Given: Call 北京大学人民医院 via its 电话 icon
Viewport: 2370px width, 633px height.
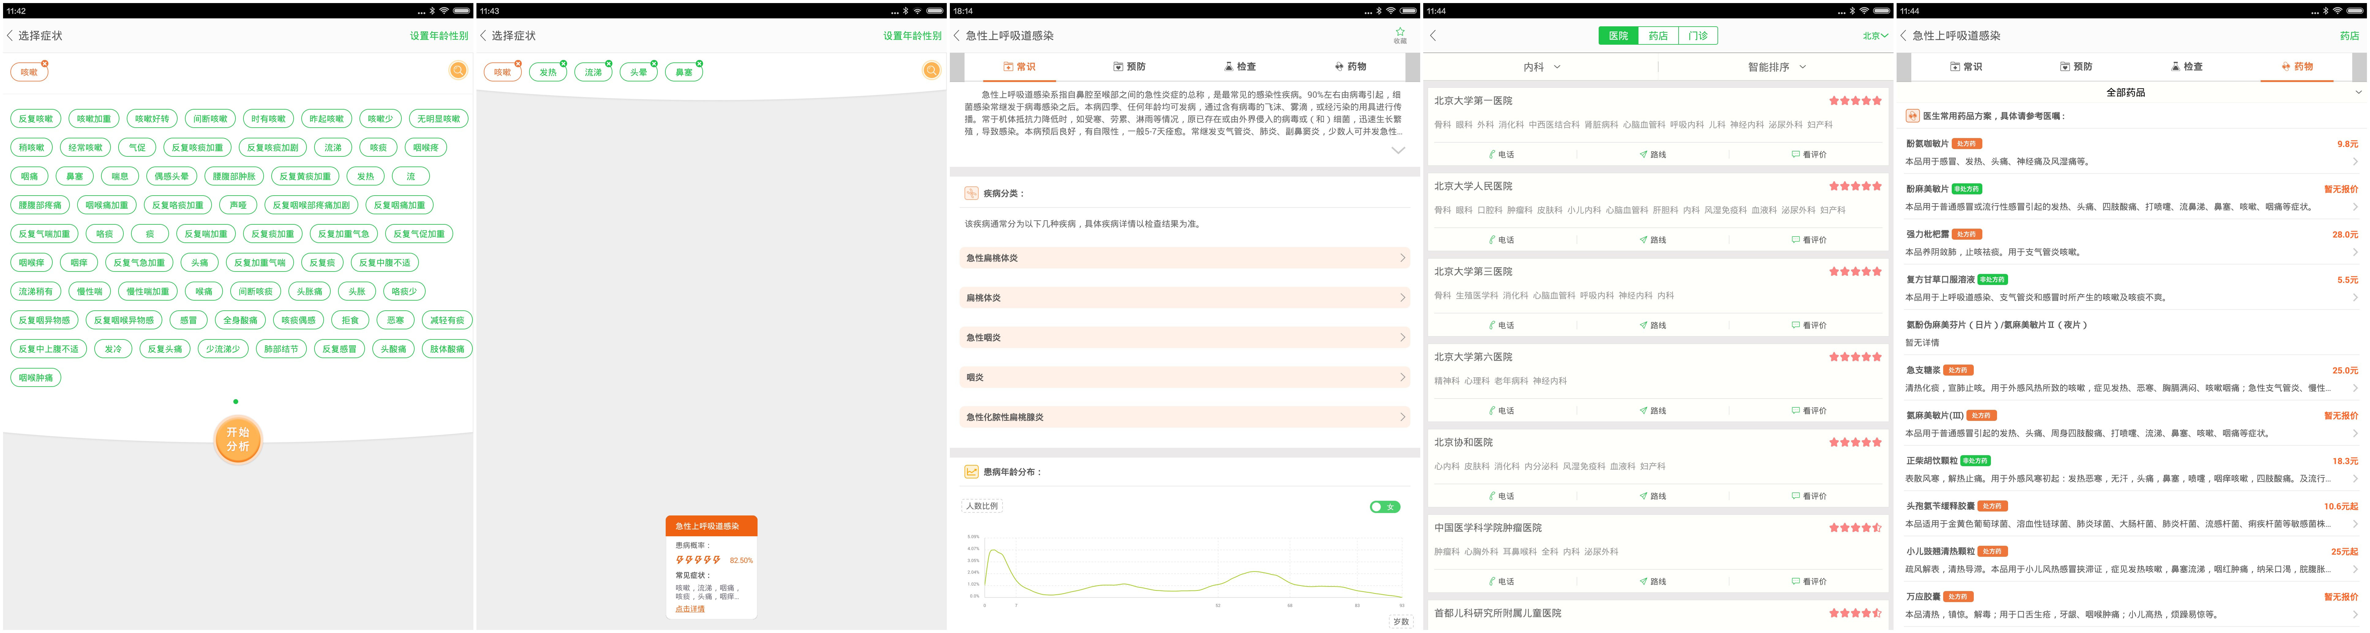Looking at the screenshot, I should (x=1502, y=240).
